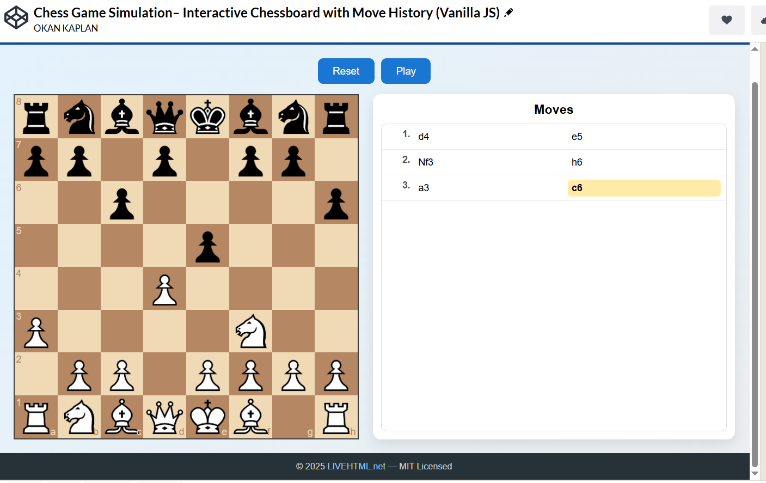766x483 pixels.
Task: Click the Play button
Action: pyautogui.click(x=406, y=71)
